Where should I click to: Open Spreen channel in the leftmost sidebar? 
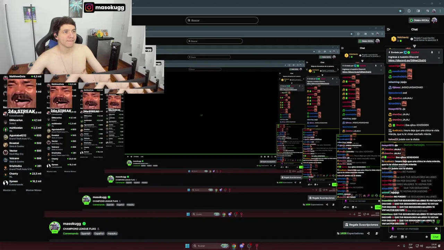pos(23,183)
